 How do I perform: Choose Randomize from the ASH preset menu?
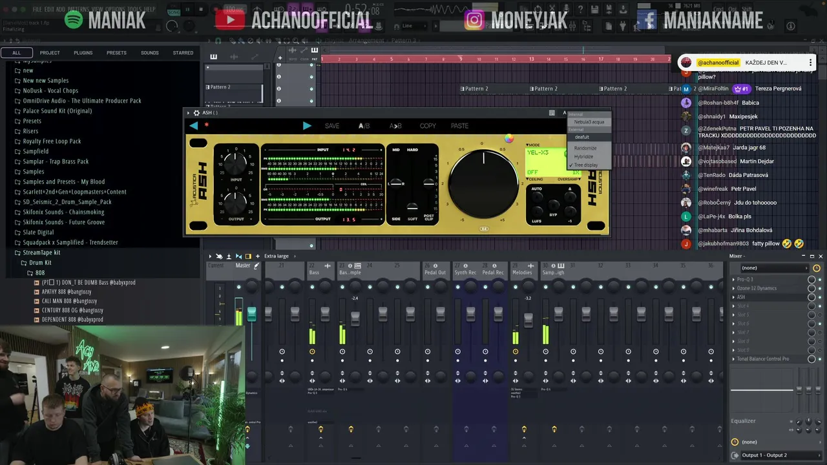[x=585, y=148]
